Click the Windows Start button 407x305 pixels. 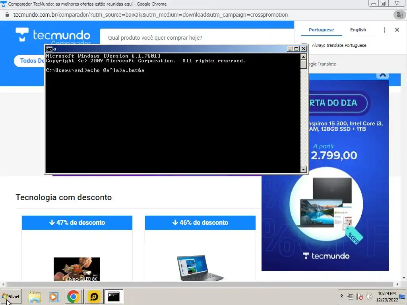click(11, 296)
